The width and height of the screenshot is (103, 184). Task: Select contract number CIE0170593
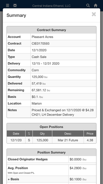click(40, 44)
